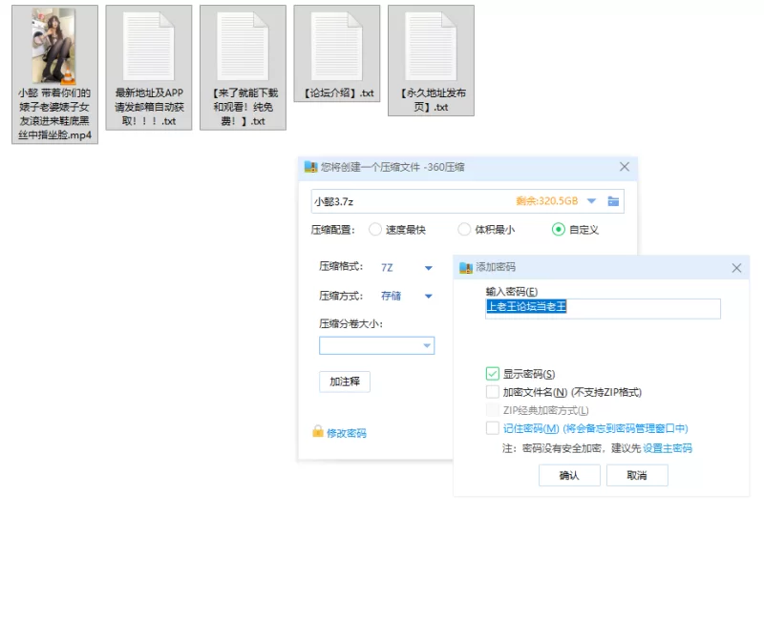Toggle the ZIP经典加密方式 checkbox
This screenshot has width=764, height=639.
[x=493, y=410]
